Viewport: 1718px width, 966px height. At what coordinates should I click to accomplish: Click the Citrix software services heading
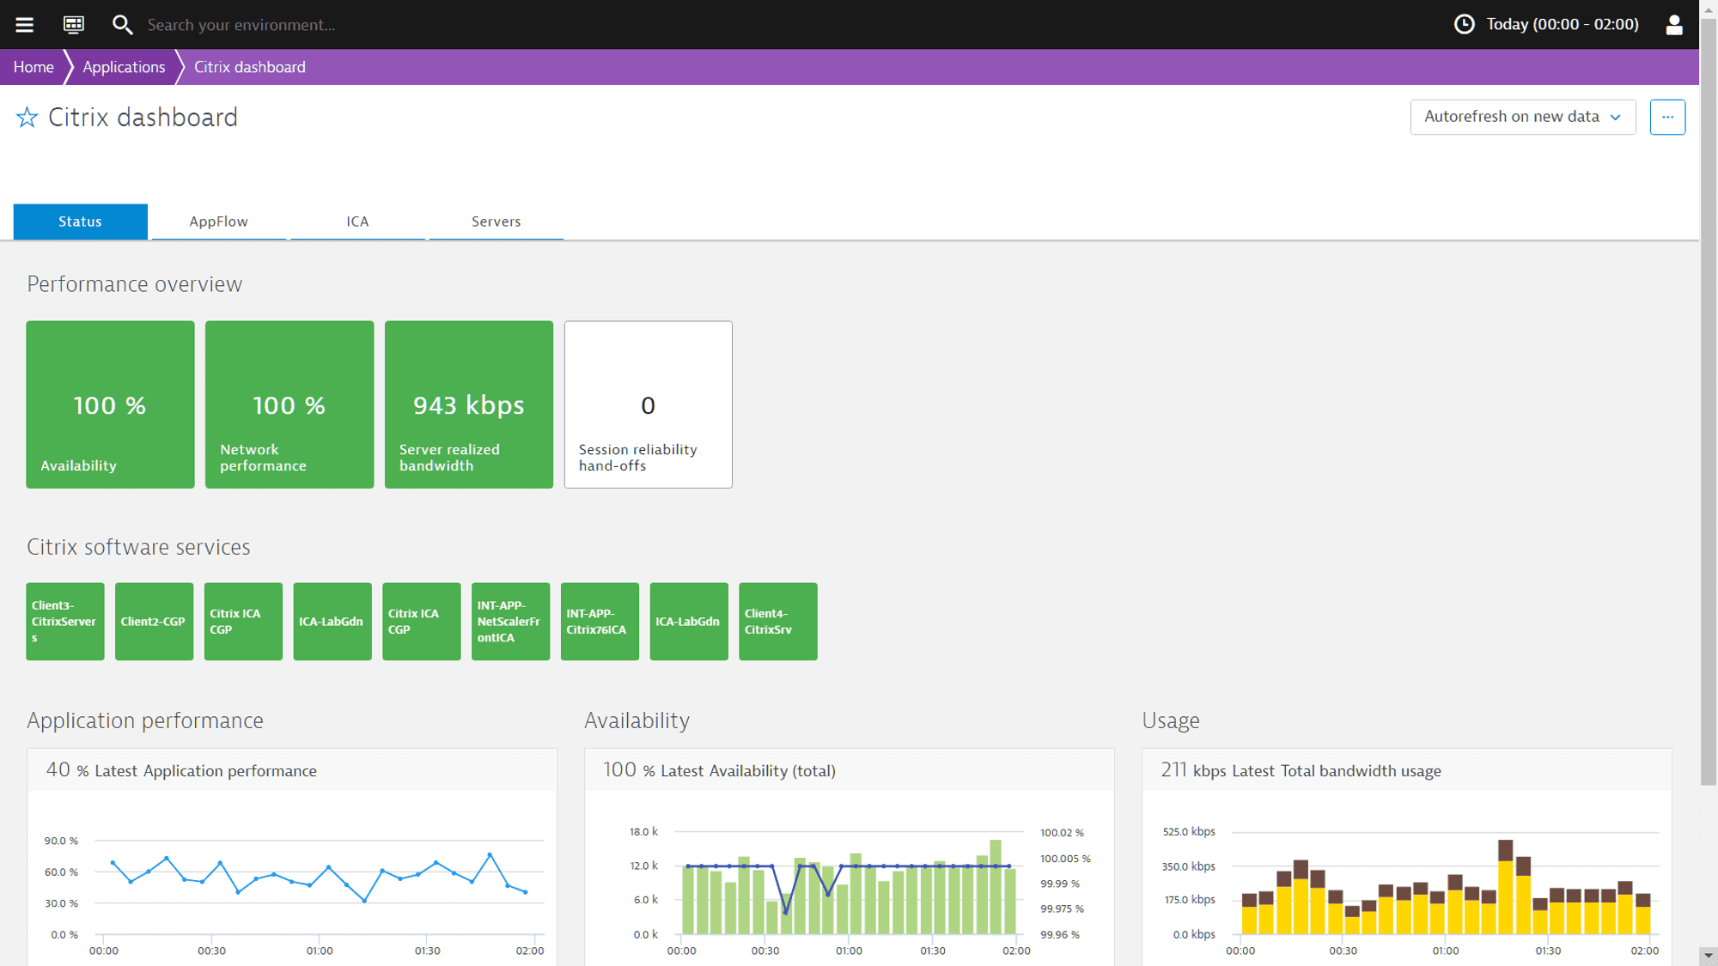tap(138, 547)
